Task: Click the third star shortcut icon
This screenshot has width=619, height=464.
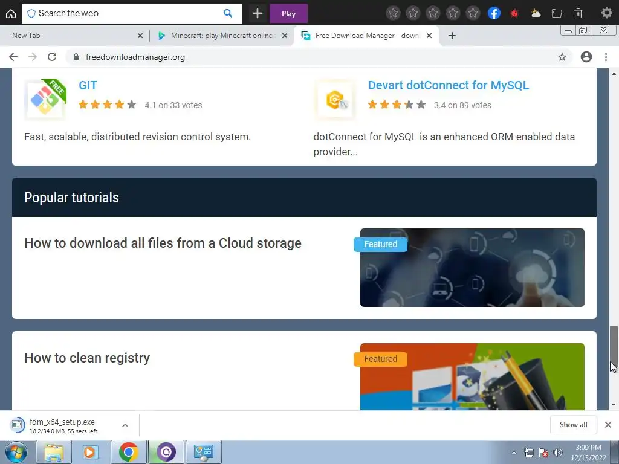Action: (433, 13)
